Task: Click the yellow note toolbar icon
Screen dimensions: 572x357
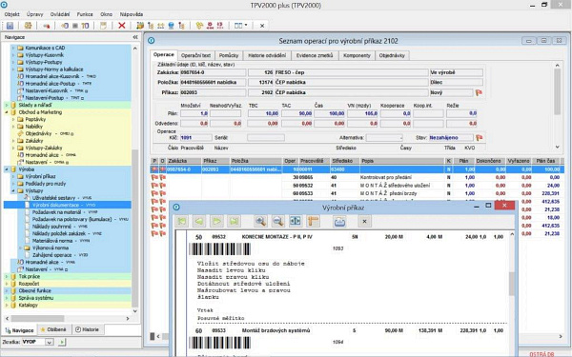Action: (x=104, y=26)
